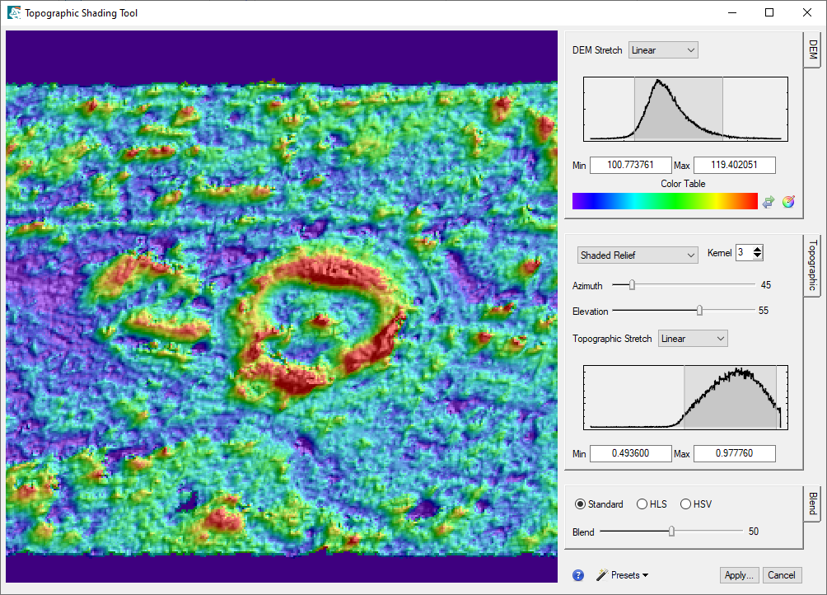The image size is (827, 595).
Task: Click the DEM Min value field
Action: (x=630, y=166)
